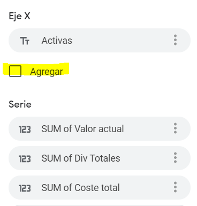Click the 123 icon next to Coste total
The height and width of the screenshot is (206, 197).
point(25,188)
